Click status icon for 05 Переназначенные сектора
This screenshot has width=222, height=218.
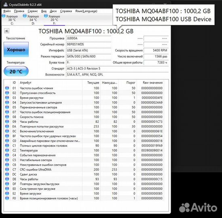(7, 107)
